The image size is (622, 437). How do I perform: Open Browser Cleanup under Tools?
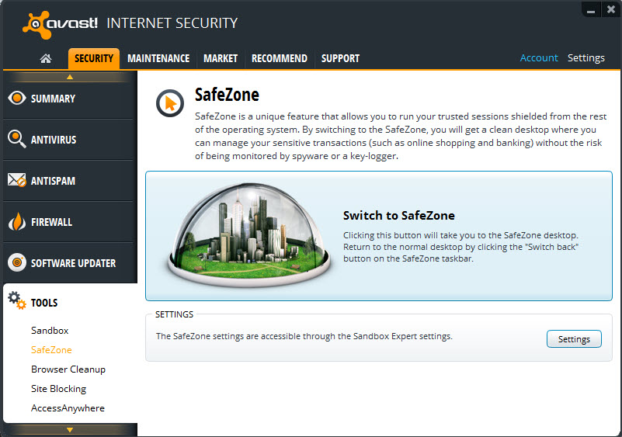(68, 369)
